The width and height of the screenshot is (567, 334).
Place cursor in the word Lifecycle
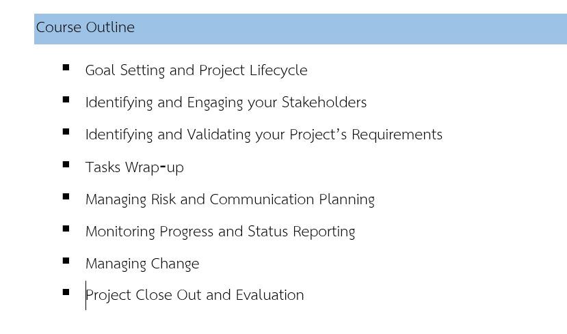(278, 70)
